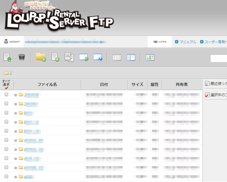The width and height of the screenshot is (227, 182).
Task: Click the file upload icon in toolbar
Action: tap(8, 57)
